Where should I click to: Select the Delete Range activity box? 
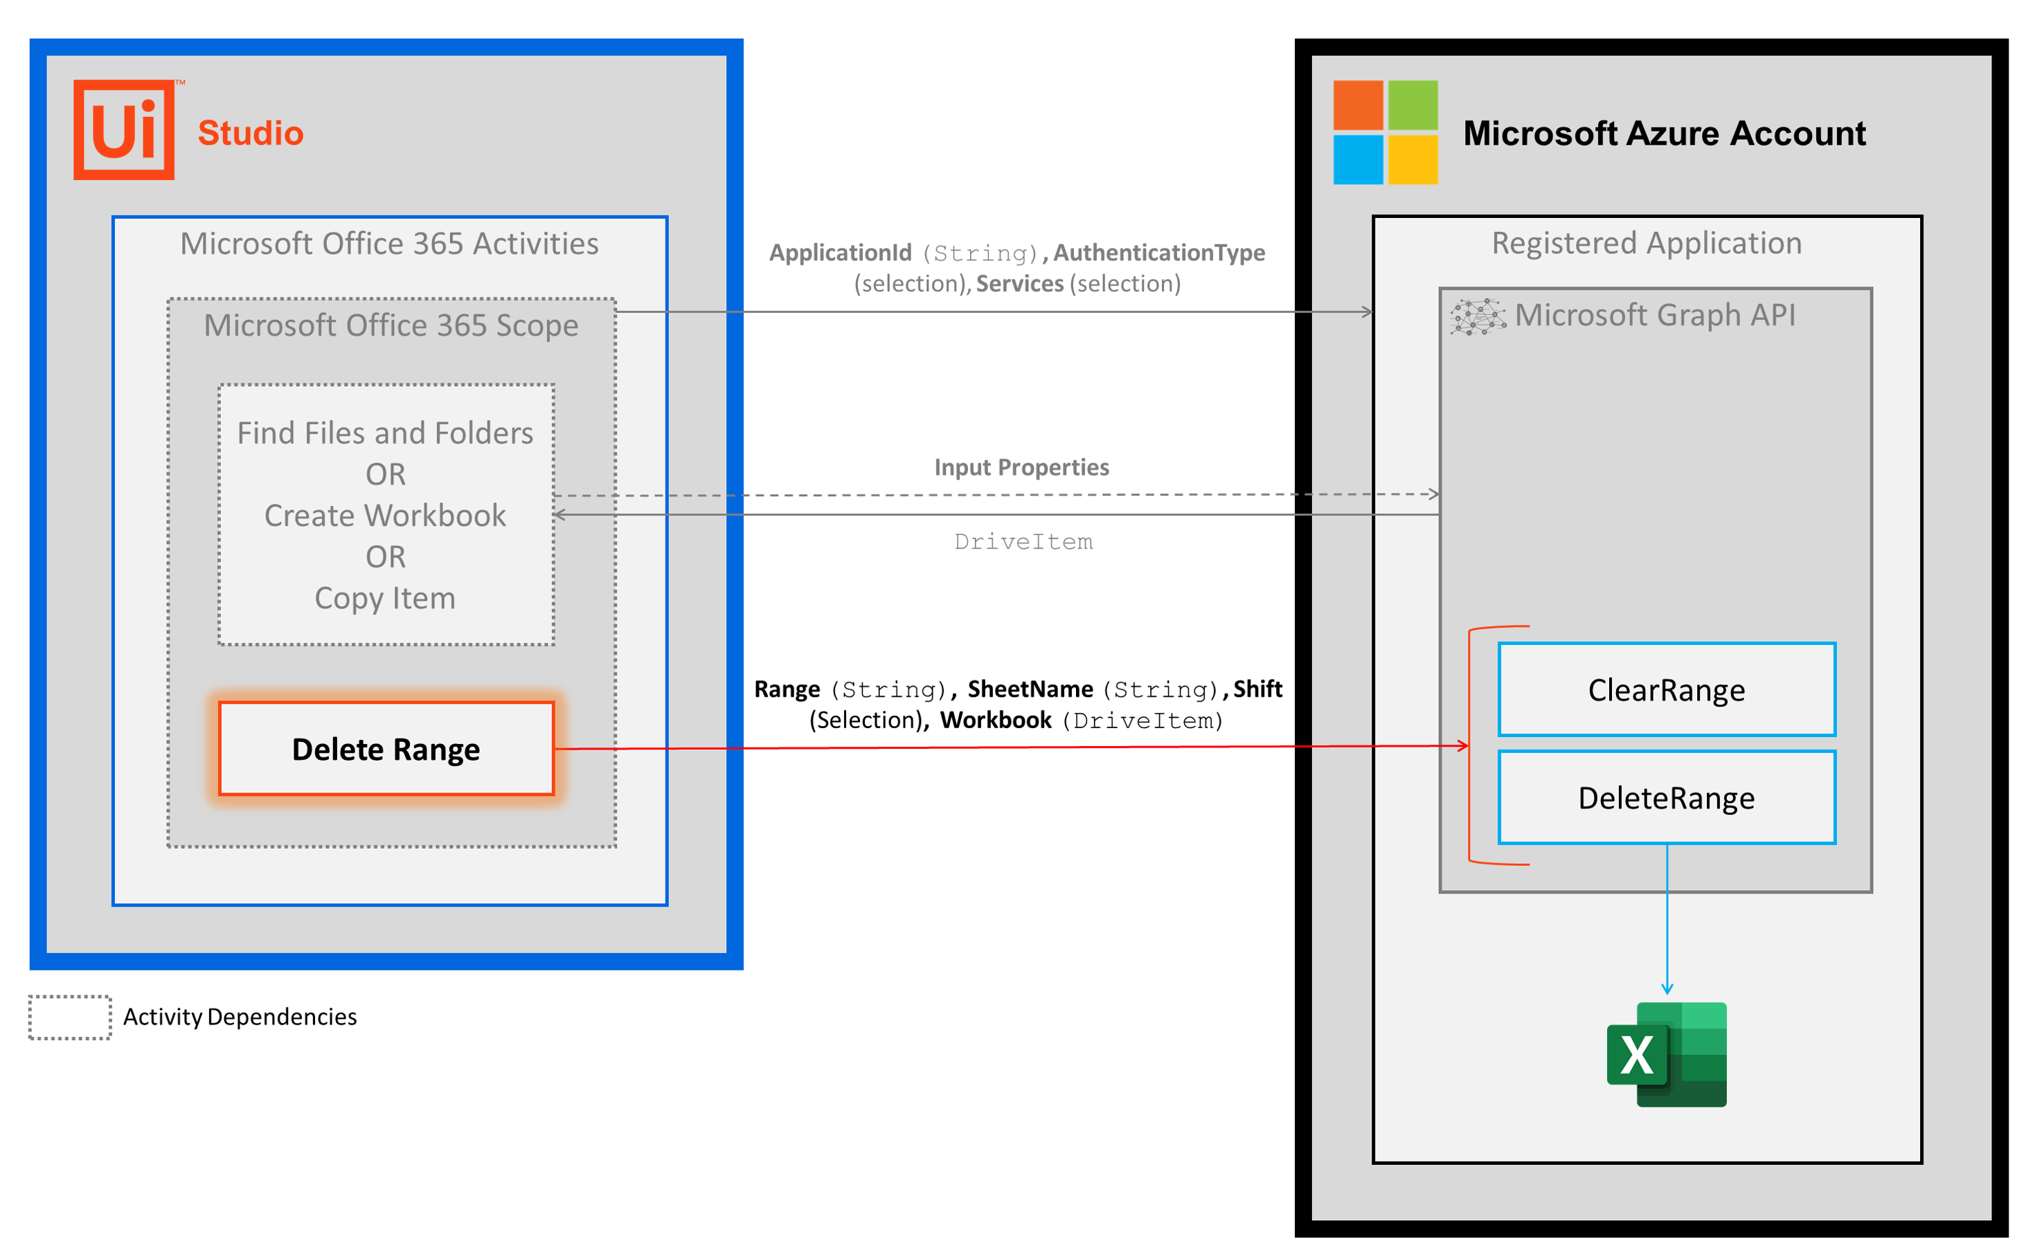tap(386, 749)
